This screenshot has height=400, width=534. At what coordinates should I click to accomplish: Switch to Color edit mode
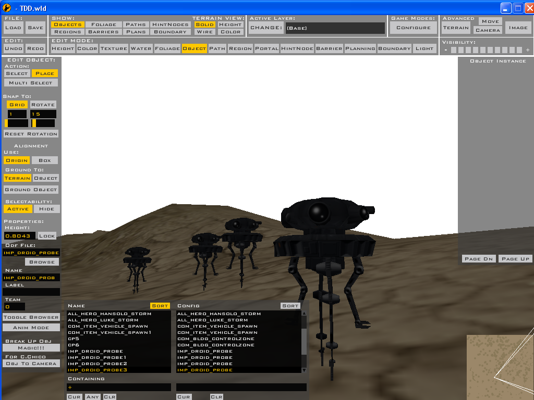[x=87, y=48]
